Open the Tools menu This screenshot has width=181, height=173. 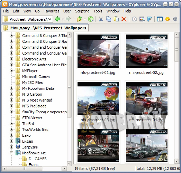(x=98, y=11)
